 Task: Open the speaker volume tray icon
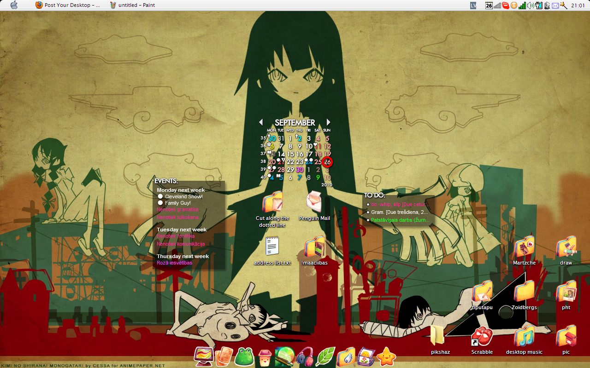coord(531,6)
